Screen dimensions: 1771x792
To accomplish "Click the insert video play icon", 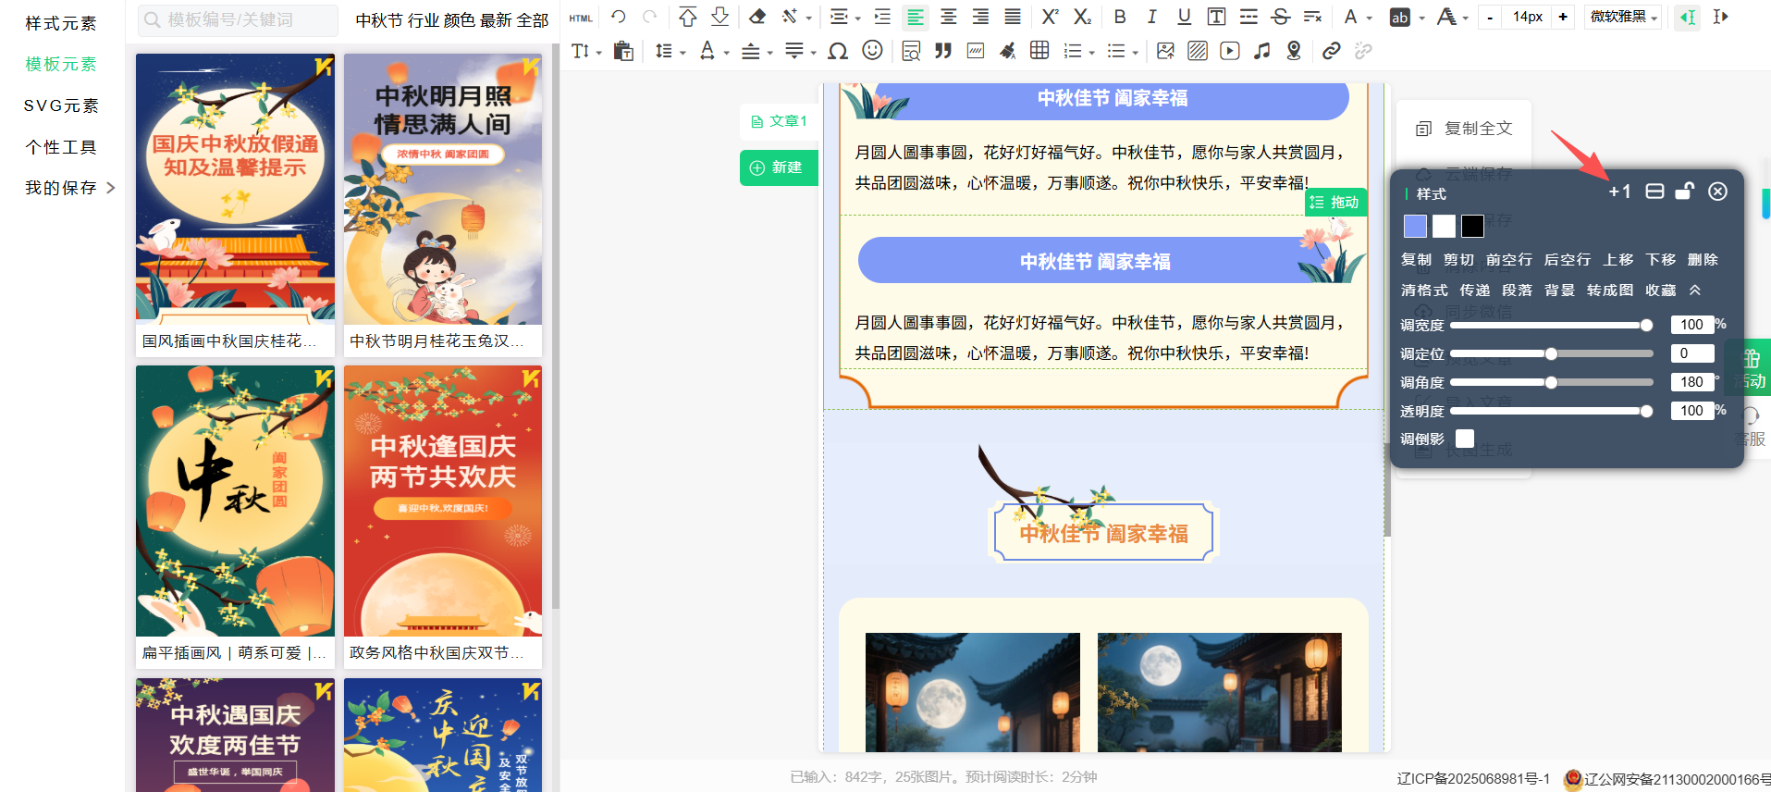I will click(1229, 51).
